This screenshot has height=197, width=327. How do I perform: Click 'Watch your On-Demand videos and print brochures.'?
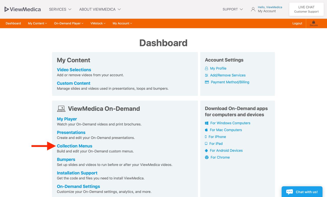coord(99,124)
